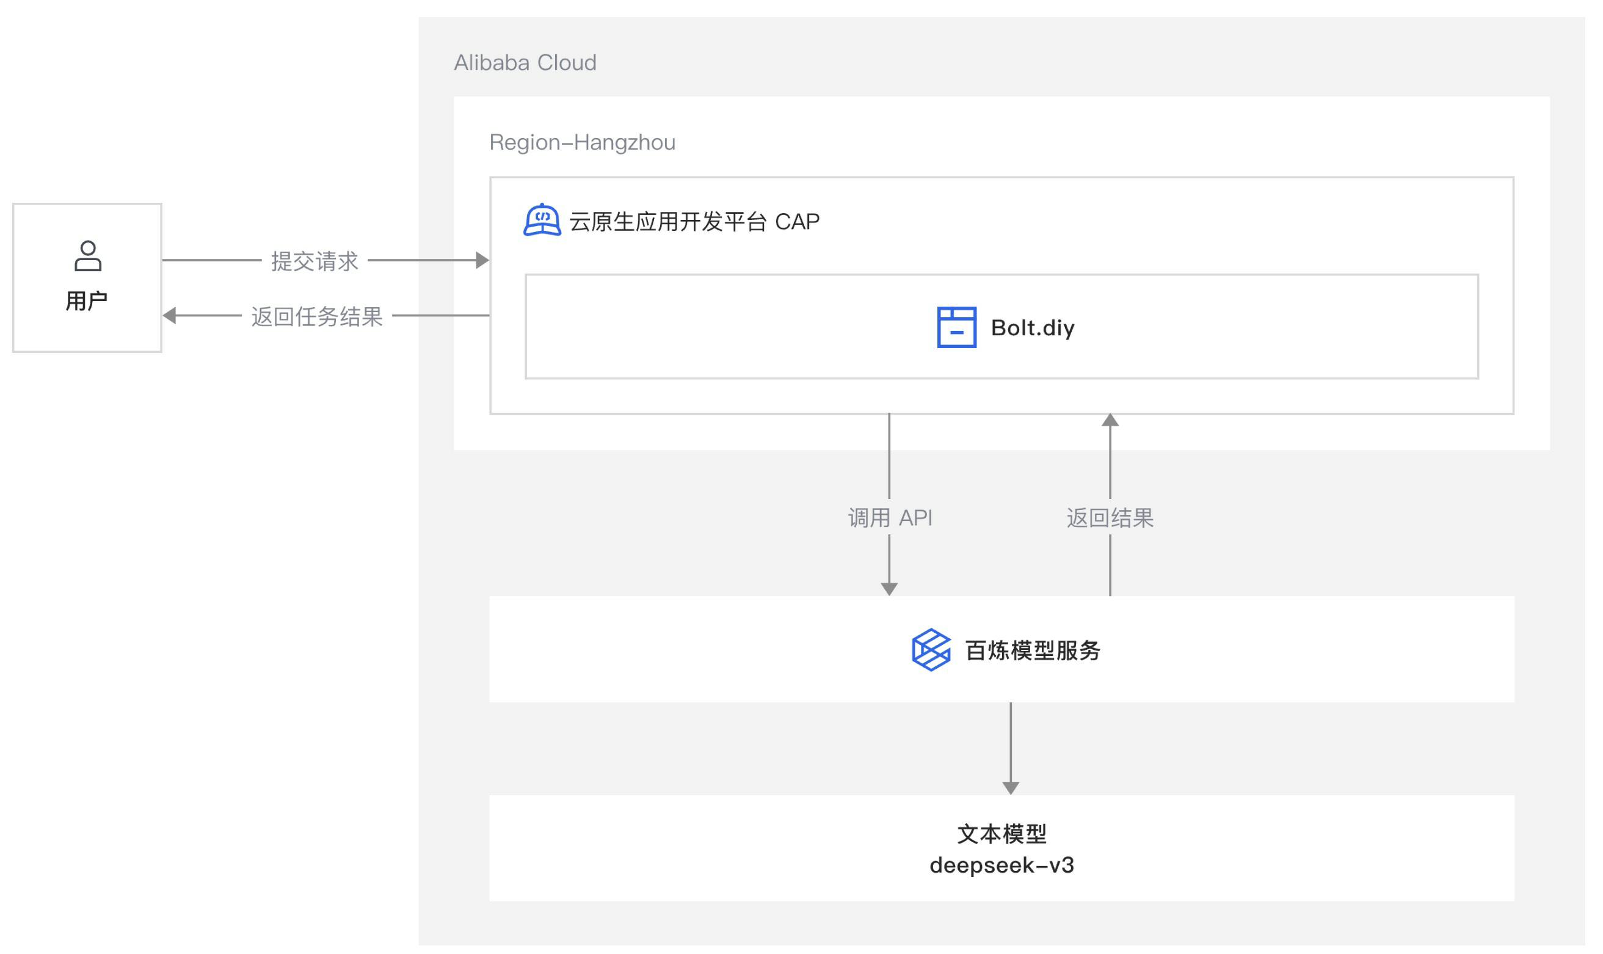Click the Alibaba Cloud label

point(525,62)
